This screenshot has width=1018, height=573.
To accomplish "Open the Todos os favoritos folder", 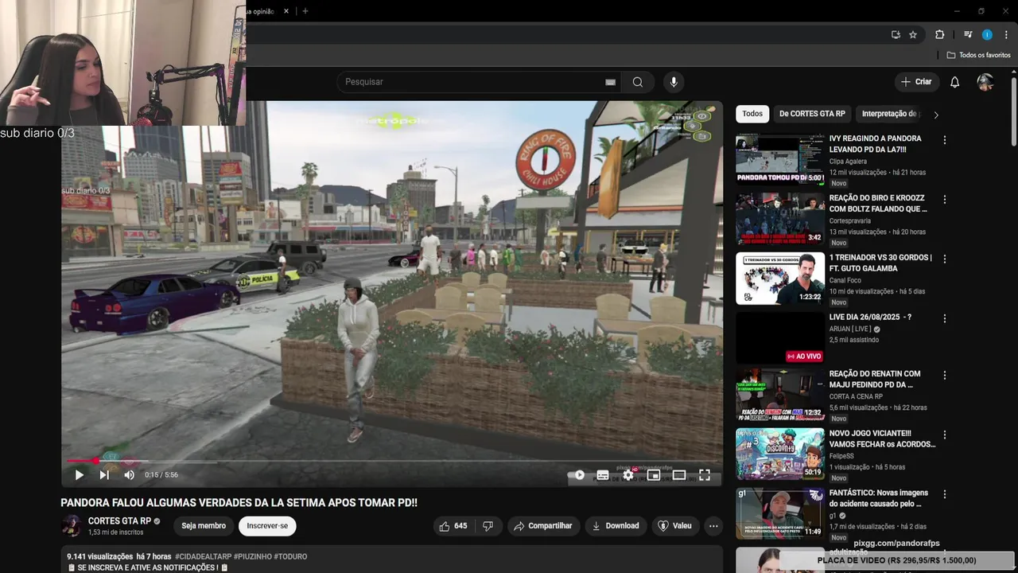I will coord(979,55).
